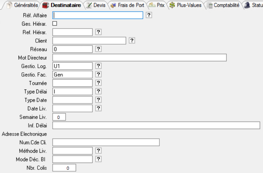Click the Type Date question mark icon
Image resolution: width=263 pixels, height=173 pixels.
coord(99,100)
